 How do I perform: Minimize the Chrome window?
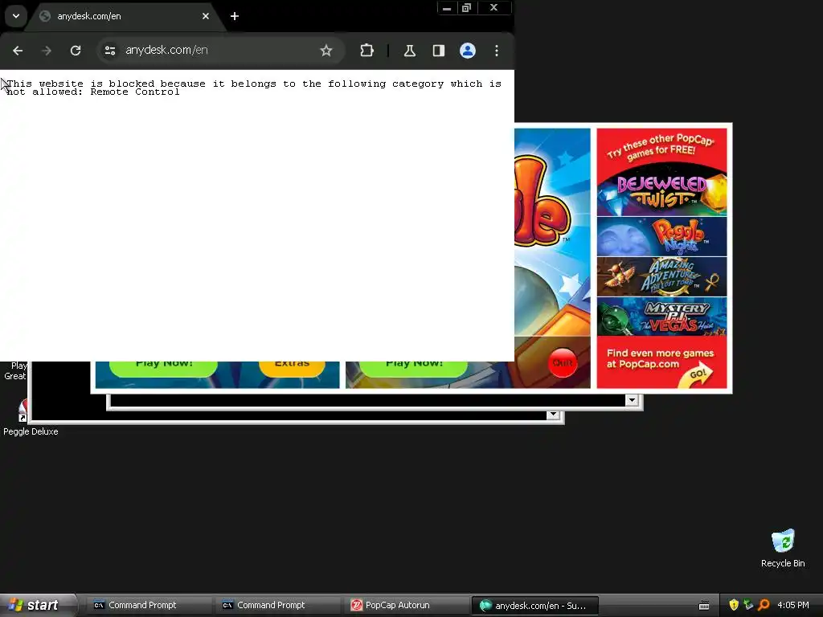click(447, 8)
